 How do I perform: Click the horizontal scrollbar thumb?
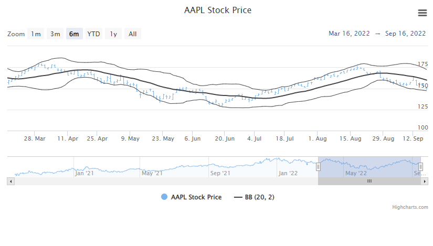click(369, 181)
